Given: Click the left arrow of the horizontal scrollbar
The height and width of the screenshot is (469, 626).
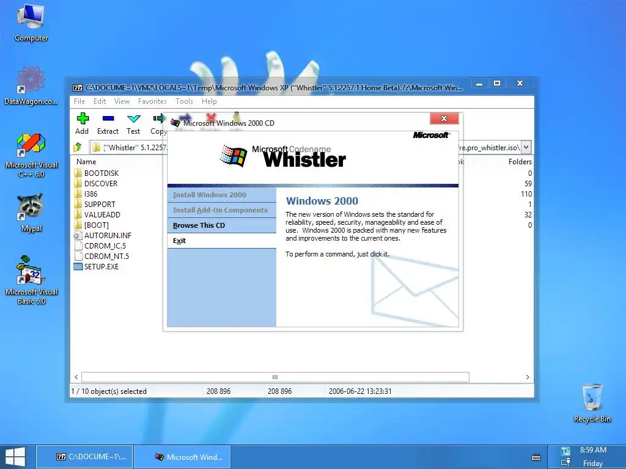Looking at the screenshot, I should pos(76,377).
